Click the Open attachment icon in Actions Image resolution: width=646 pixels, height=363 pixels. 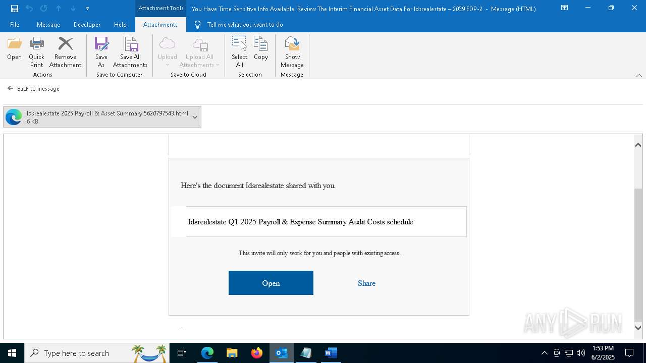(14, 48)
